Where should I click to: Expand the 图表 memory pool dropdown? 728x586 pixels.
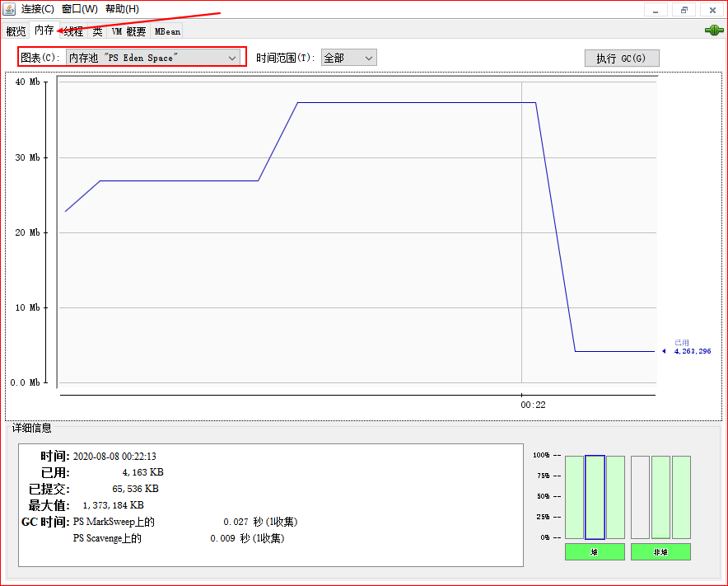pos(152,58)
